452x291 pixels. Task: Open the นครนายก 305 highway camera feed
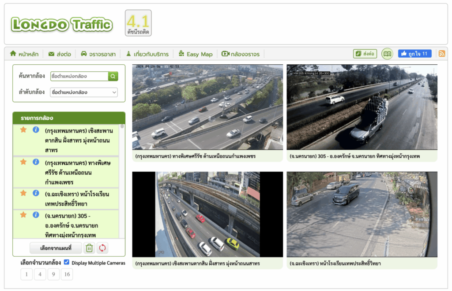point(362,107)
